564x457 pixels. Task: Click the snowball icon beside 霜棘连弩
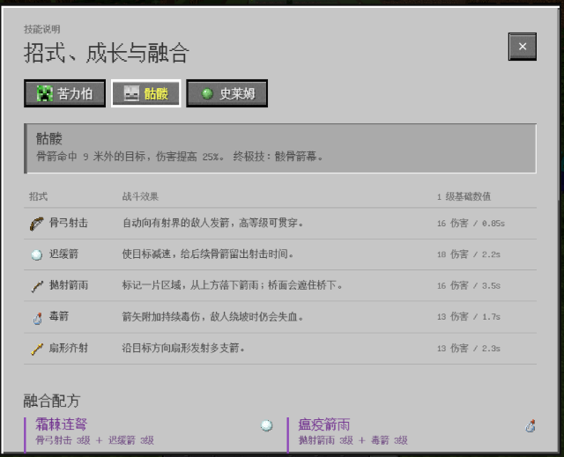(266, 425)
